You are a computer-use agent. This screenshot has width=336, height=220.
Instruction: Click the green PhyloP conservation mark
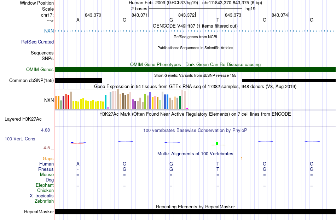coord(217,143)
